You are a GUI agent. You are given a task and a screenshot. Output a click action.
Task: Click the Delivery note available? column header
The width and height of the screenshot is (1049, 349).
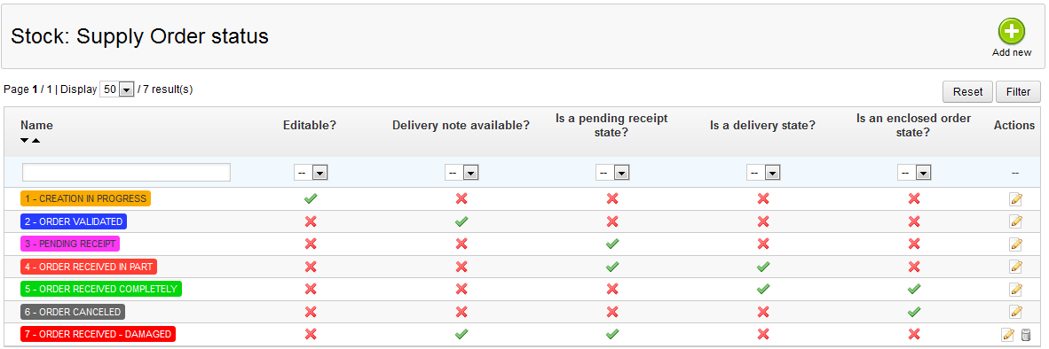pos(461,126)
